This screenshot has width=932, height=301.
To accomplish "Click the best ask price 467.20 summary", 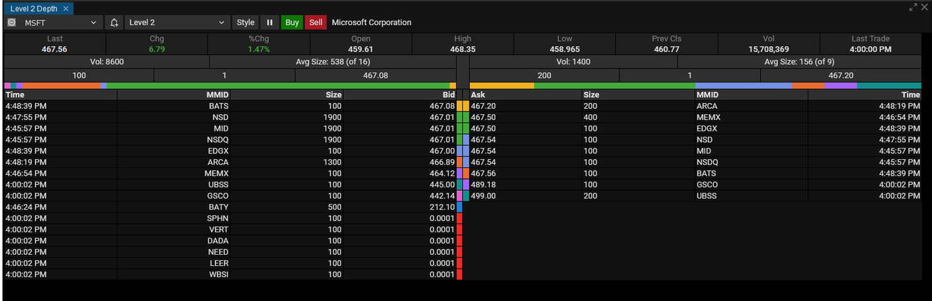I will [x=841, y=75].
